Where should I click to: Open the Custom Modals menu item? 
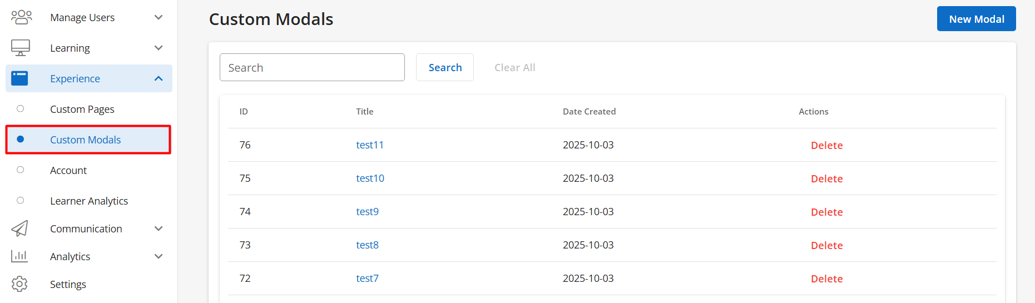click(86, 140)
